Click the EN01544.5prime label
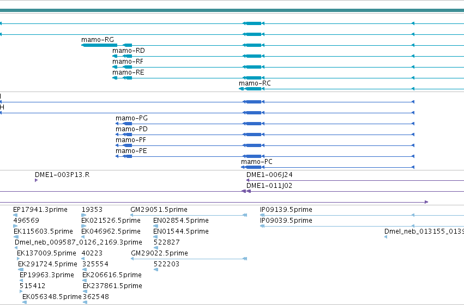 tap(181, 231)
